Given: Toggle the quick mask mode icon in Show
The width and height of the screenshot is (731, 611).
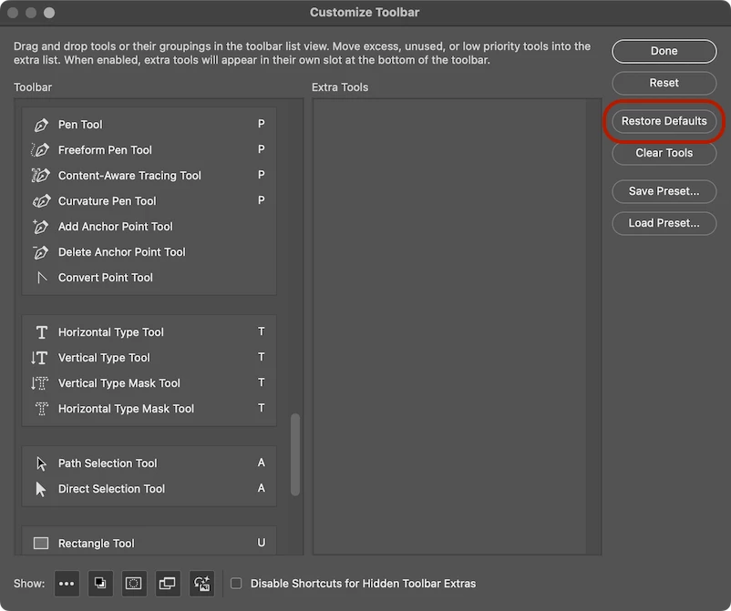Looking at the screenshot, I should pos(134,584).
